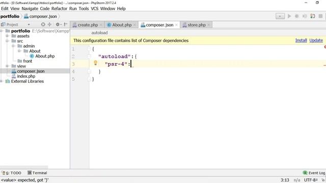This screenshot has width=326, height=183.
Task: Click the error stripe marker on right edge
Action: pos(325,66)
